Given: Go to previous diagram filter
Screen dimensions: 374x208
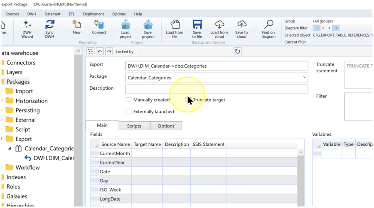Looking at the screenshot, I should (323, 28).
